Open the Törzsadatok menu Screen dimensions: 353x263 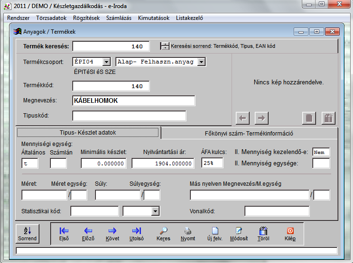click(51, 18)
